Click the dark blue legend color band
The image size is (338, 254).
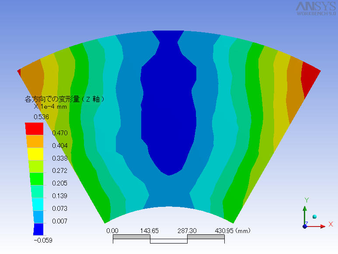point(38,229)
